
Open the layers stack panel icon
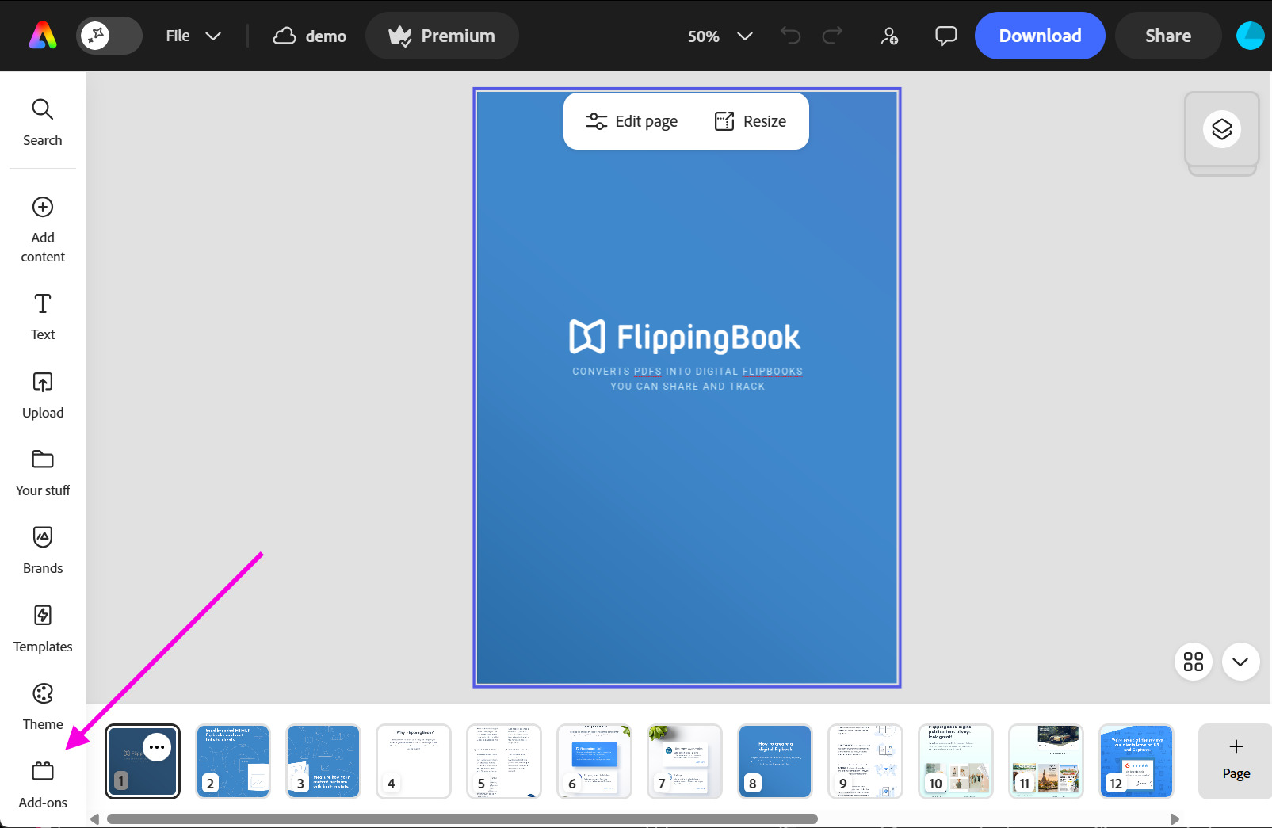pyautogui.click(x=1221, y=129)
